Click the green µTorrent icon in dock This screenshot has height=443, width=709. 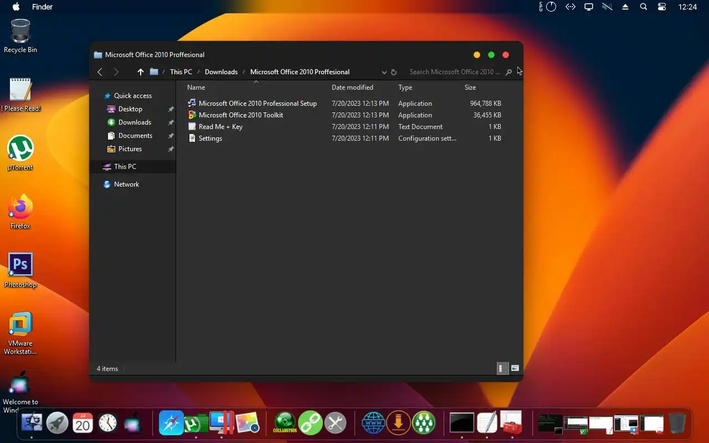tap(196, 424)
